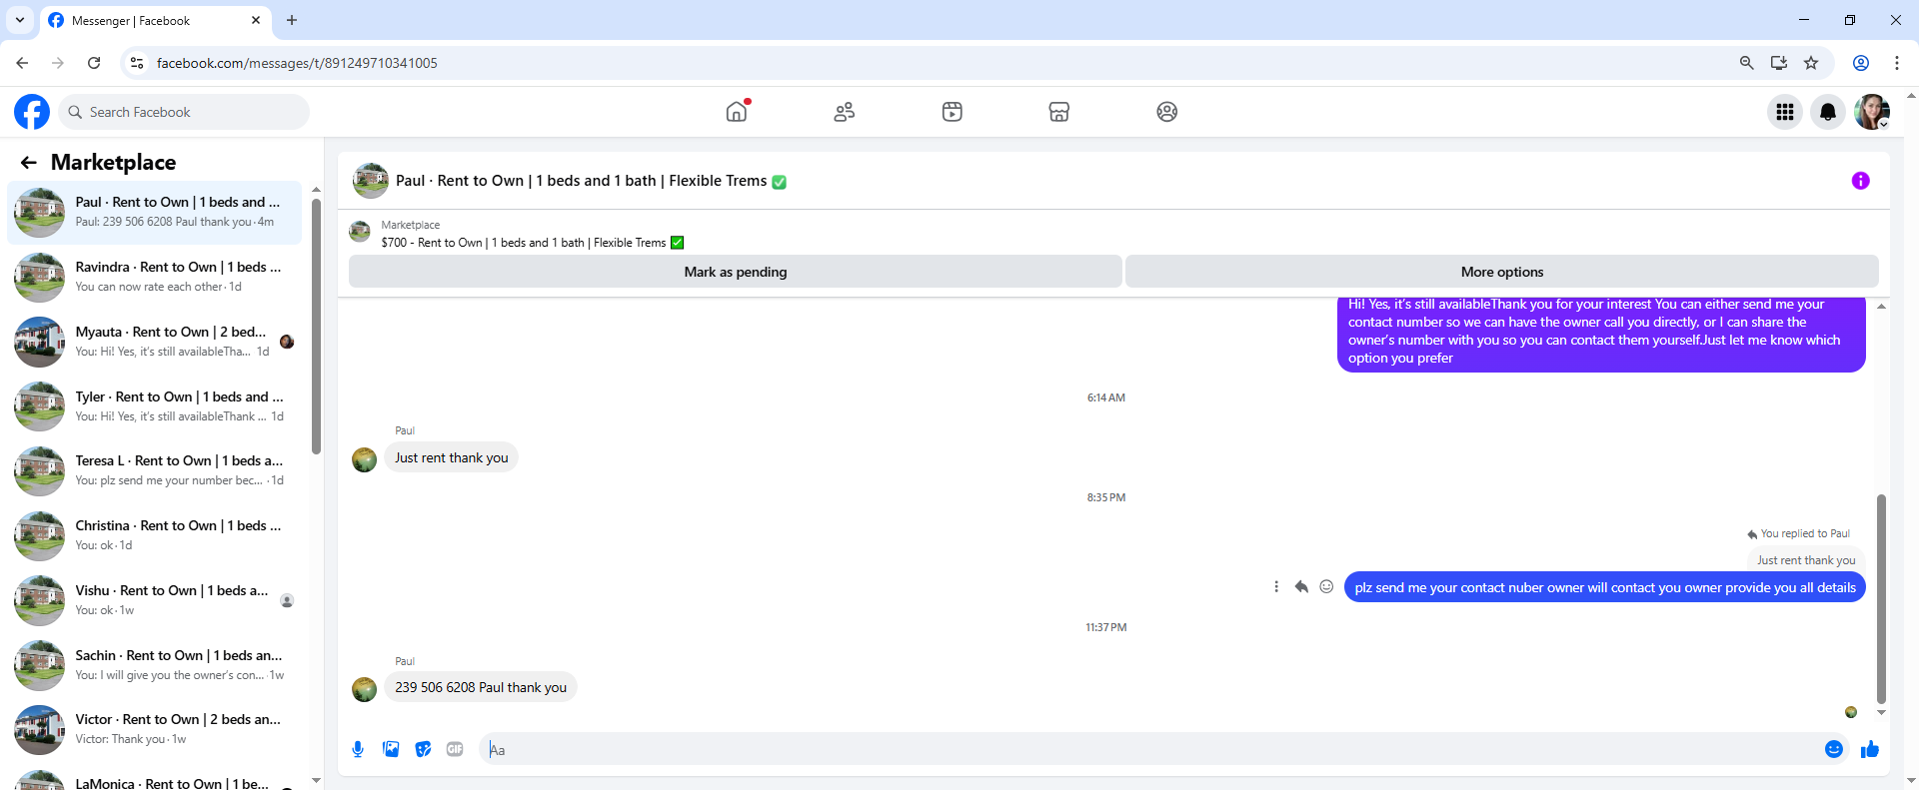Screen dimensions: 1919x790
Task: Select Victor conversation in chat list
Action: 155,729
